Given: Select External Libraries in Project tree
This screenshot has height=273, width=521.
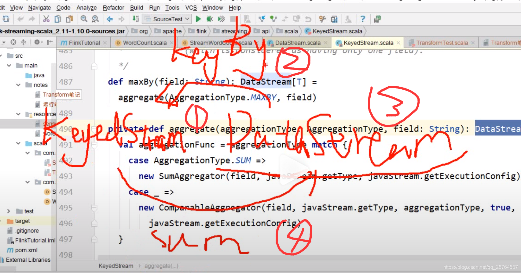Looking at the screenshot, I should [28, 260].
